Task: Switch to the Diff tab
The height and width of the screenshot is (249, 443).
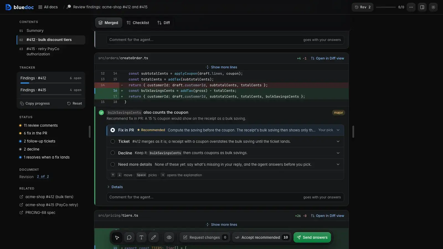Action: [164, 23]
